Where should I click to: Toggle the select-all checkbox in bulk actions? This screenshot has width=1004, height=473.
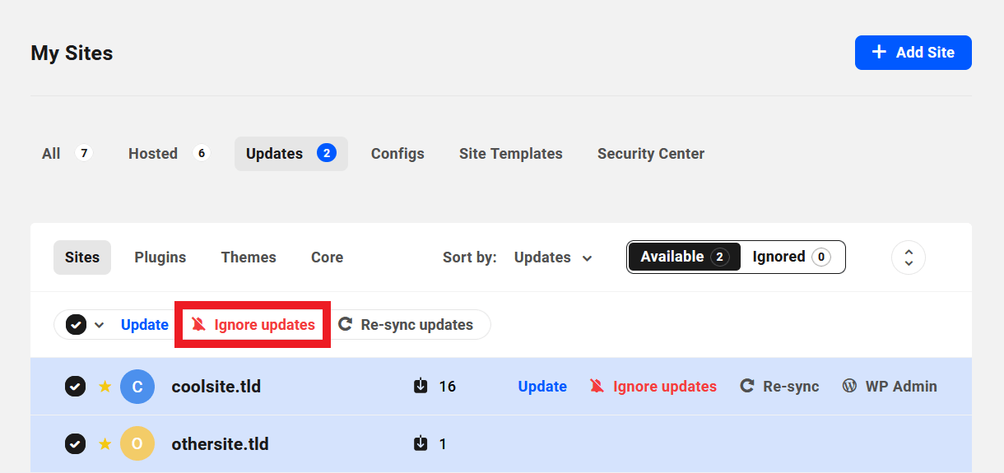click(77, 325)
